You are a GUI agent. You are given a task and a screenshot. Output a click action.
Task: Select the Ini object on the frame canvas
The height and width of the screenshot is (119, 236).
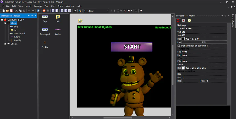(80, 21)
